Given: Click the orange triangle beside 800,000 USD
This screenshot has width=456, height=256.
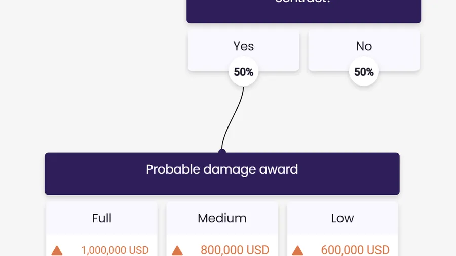Looking at the screenshot, I should click(177, 251).
